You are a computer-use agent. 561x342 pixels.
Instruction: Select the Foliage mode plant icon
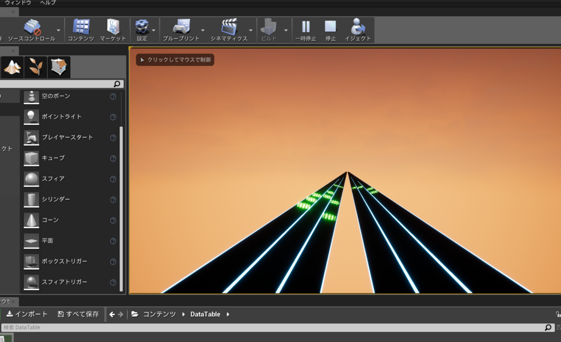click(x=36, y=67)
